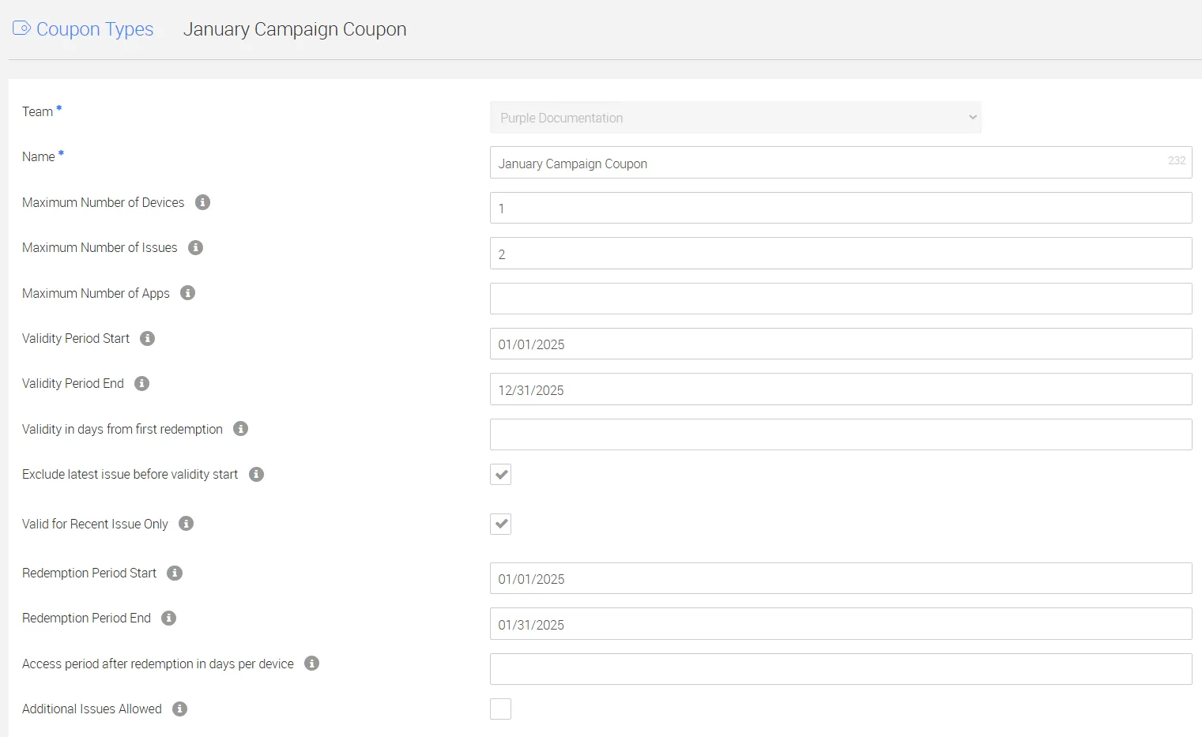Click the Validity Period Start date field
This screenshot has height=737, width=1202.
[x=841, y=344]
